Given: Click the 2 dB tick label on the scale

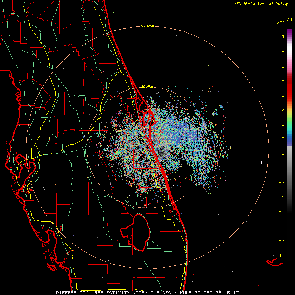Looking at the screenshot, I should point(283,110).
